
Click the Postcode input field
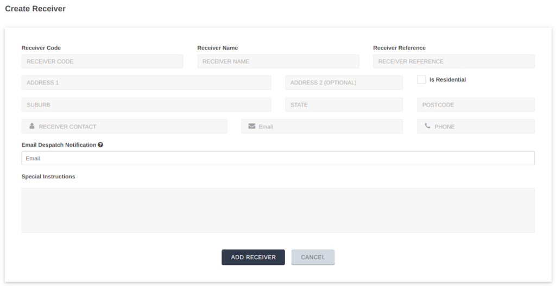click(x=476, y=105)
